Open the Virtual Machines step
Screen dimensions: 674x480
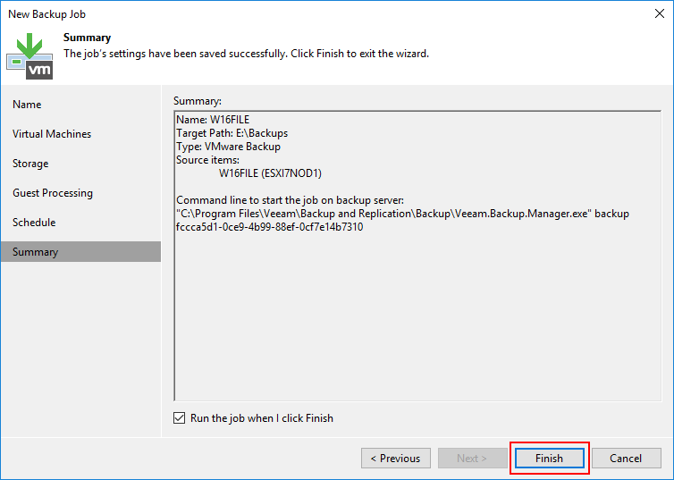click(52, 134)
